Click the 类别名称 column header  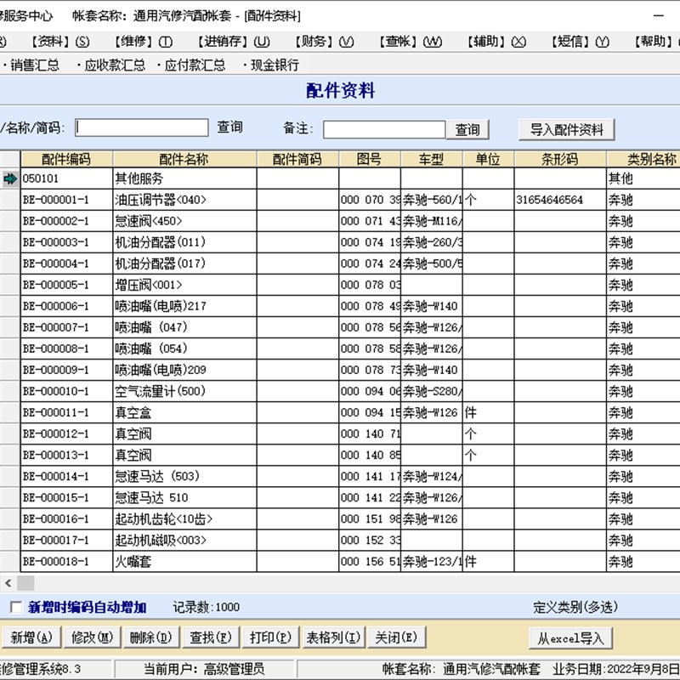coord(643,159)
